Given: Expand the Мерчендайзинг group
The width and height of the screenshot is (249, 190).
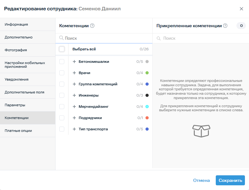Looking at the screenshot, I should tap(74, 107).
